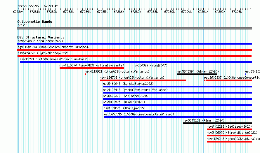Viewport: 260px width, 153px height.
Task: Click the red esv3605337 variant bar
Action: 228,80
